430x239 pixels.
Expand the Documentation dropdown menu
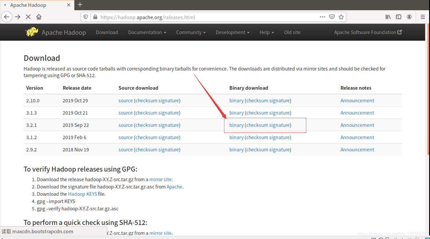[147, 32]
